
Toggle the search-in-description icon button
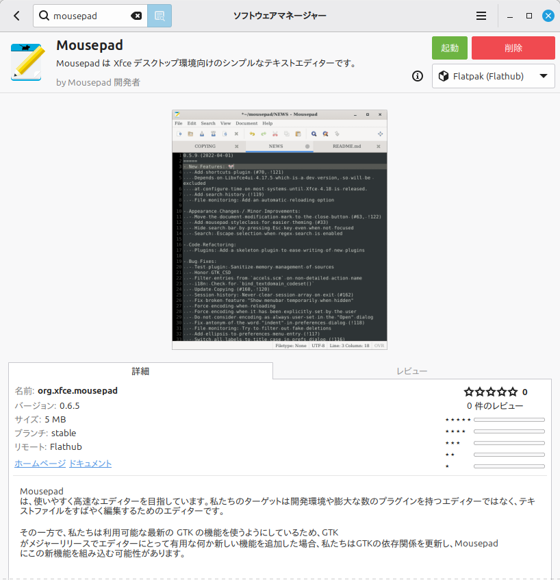tap(160, 16)
